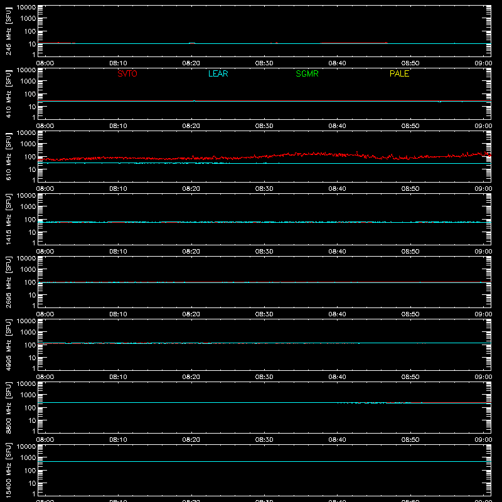Click the 10 tick on the 1415 MHz plot
502x502 pixels.
pos(32,232)
